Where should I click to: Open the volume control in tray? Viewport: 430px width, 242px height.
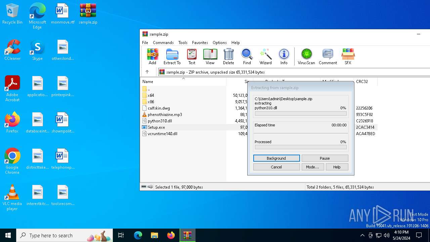click(387, 235)
